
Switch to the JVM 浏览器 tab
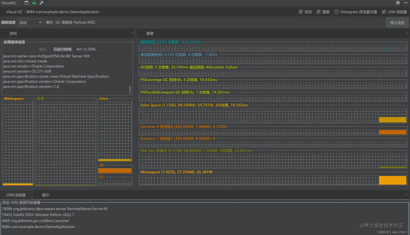(x=16, y=195)
